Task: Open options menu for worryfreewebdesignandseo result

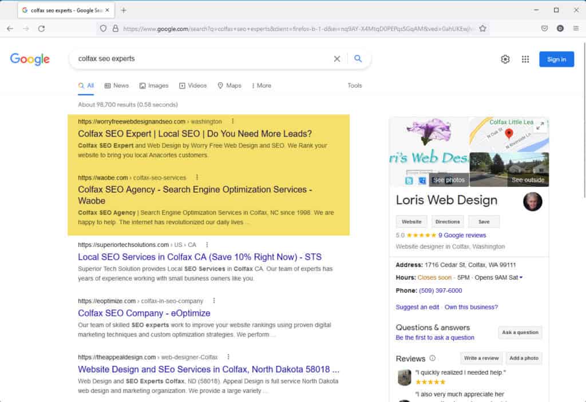Action: tap(232, 121)
